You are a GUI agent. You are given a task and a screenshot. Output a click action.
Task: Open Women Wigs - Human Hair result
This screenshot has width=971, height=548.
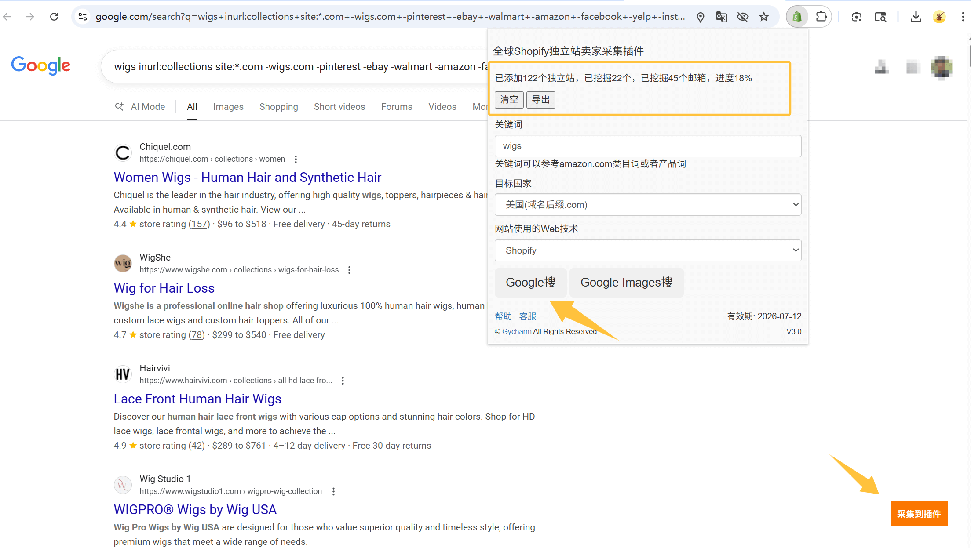(247, 178)
